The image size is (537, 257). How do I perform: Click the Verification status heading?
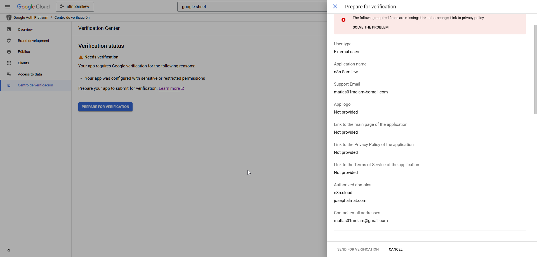tap(101, 46)
